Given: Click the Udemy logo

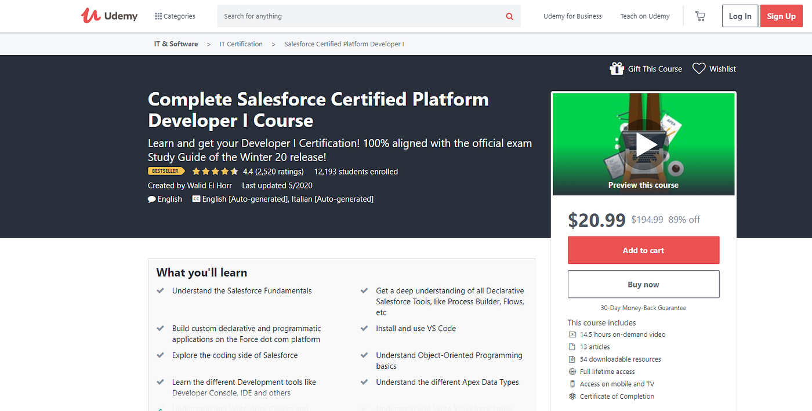Looking at the screenshot, I should [109, 16].
